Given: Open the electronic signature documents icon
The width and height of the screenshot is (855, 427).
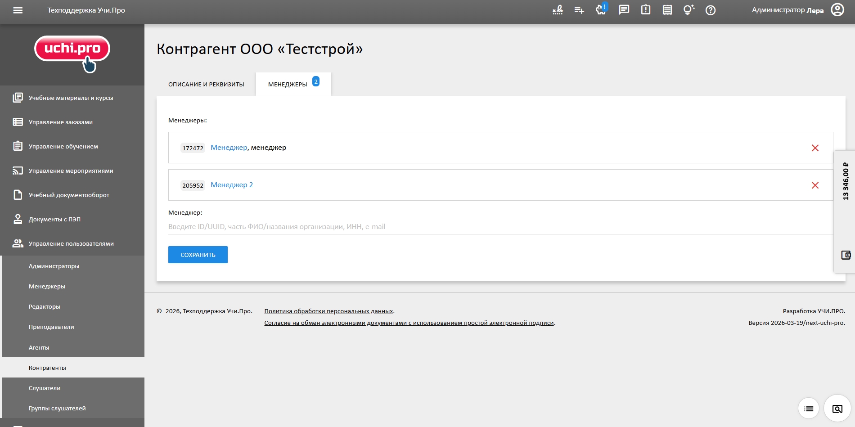Looking at the screenshot, I should (558, 9).
